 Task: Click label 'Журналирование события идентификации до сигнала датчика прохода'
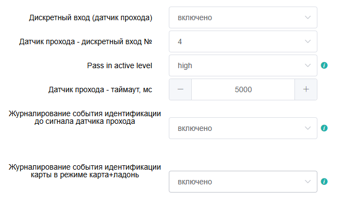tap(85, 117)
